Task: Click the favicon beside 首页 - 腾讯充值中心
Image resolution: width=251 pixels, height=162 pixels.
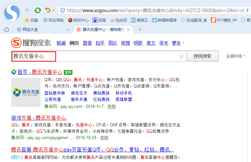Action: (x=14, y=72)
